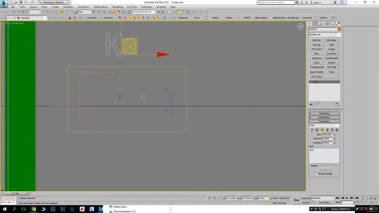Image resolution: width=379 pixels, height=213 pixels.
Task: Open the Animation menu
Action: coord(83,7)
